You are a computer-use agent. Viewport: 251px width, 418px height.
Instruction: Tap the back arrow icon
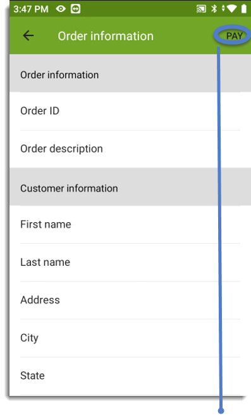point(28,35)
